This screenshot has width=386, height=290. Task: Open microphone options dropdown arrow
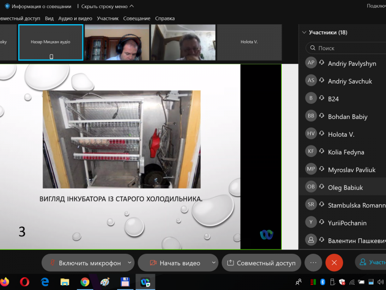129,263
